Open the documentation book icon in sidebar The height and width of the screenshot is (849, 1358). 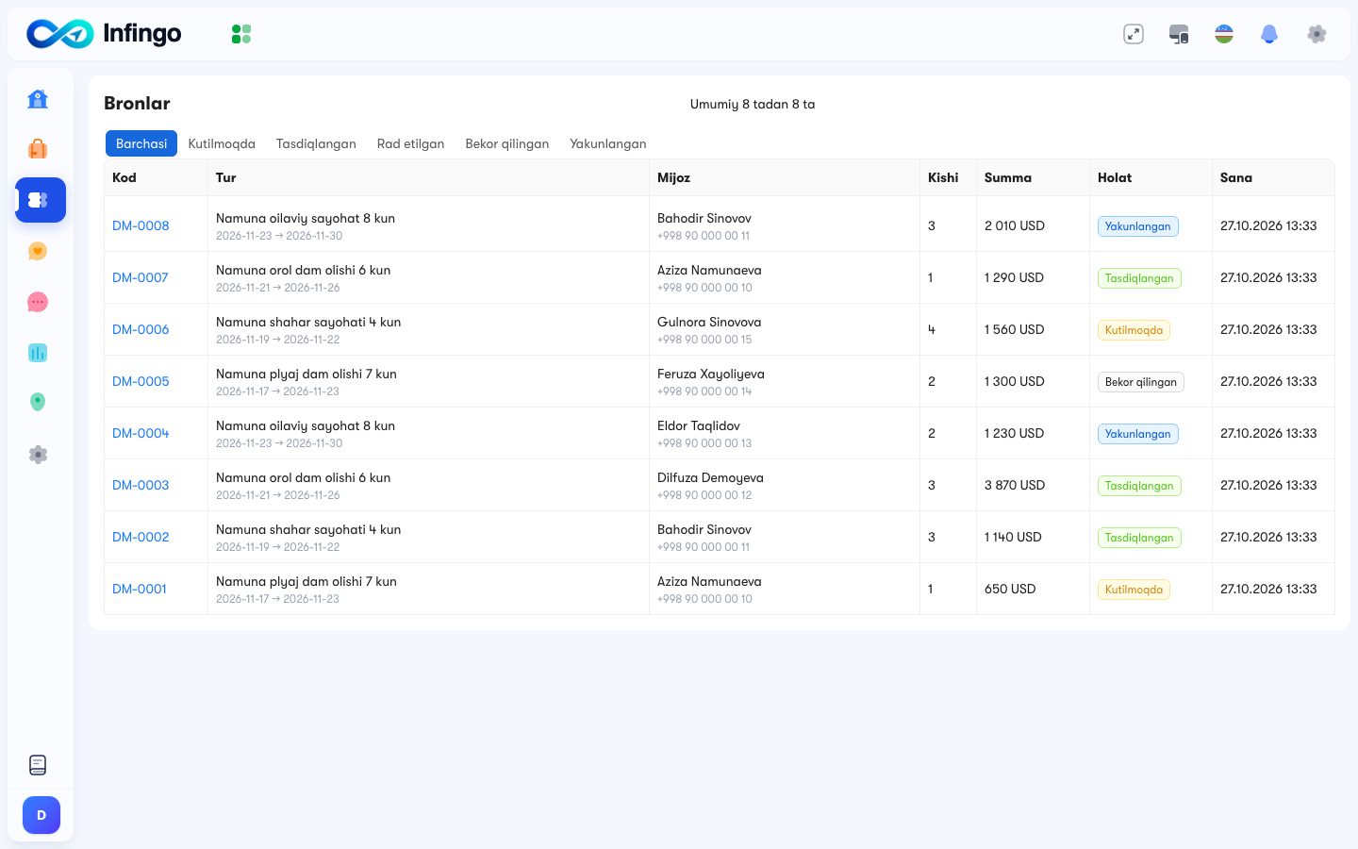[38, 765]
